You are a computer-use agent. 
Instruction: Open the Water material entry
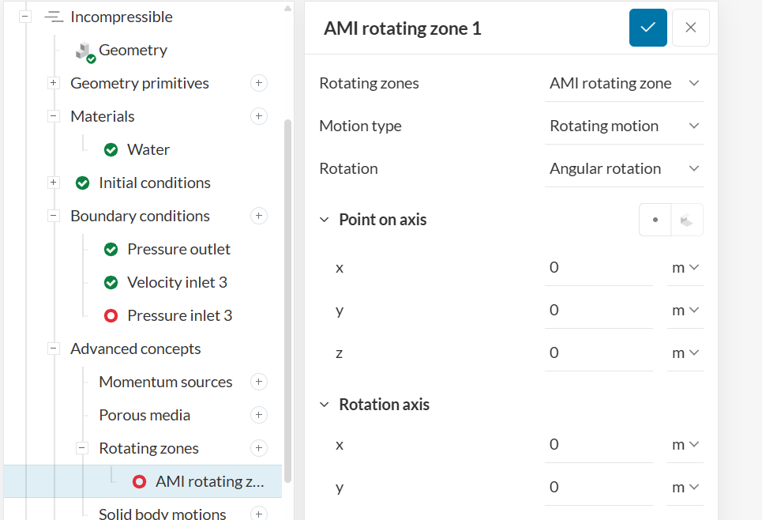tap(148, 149)
